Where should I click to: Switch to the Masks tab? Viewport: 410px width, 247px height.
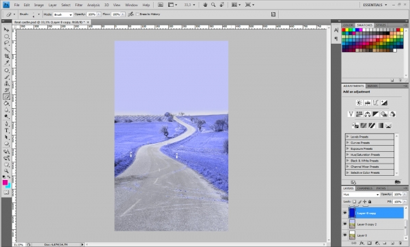pos(372,86)
